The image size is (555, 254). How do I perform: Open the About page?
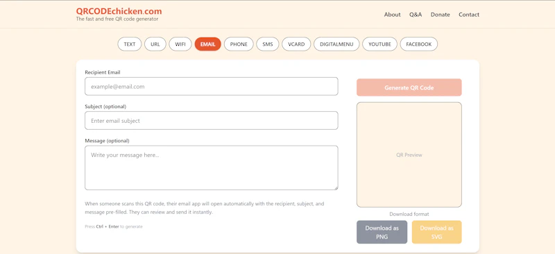(392, 15)
